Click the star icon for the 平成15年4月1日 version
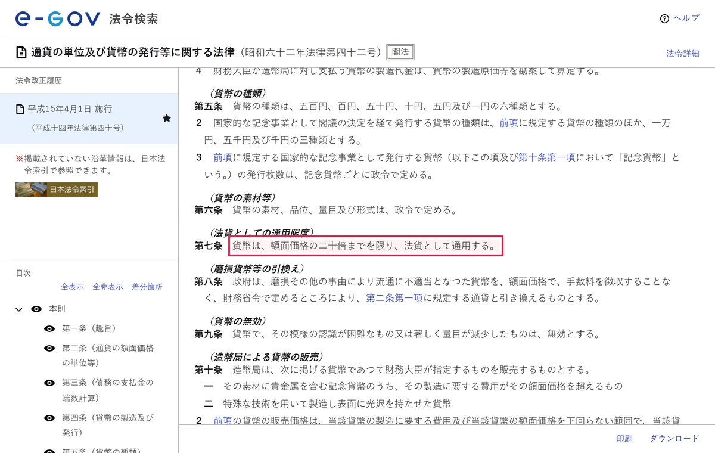This screenshot has height=453, width=715. tap(167, 119)
